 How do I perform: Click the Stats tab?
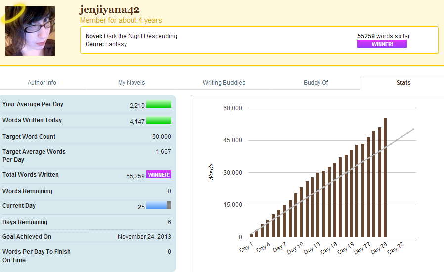[403, 83]
